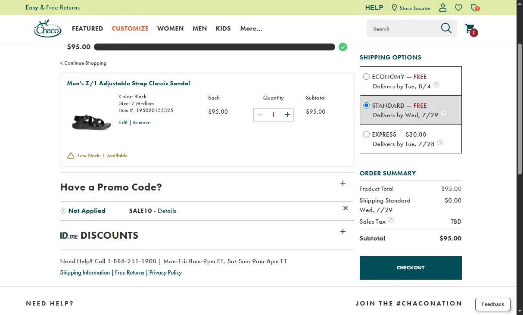The width and height of the screenshot is (523, 315).
Task: Open the Men menu
Action: coord(200,28)
